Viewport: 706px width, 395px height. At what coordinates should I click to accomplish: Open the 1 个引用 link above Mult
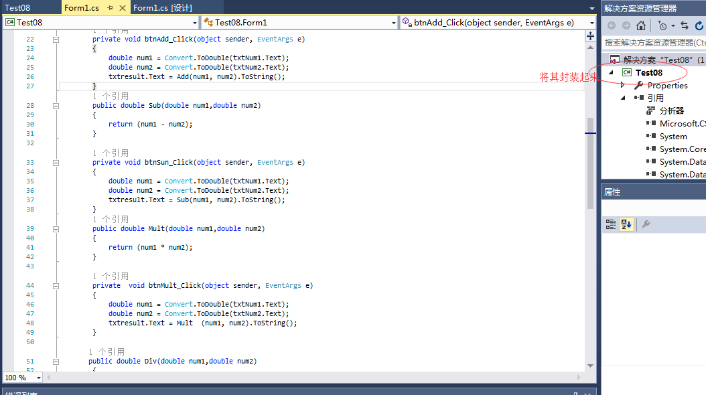coord(111,219)
